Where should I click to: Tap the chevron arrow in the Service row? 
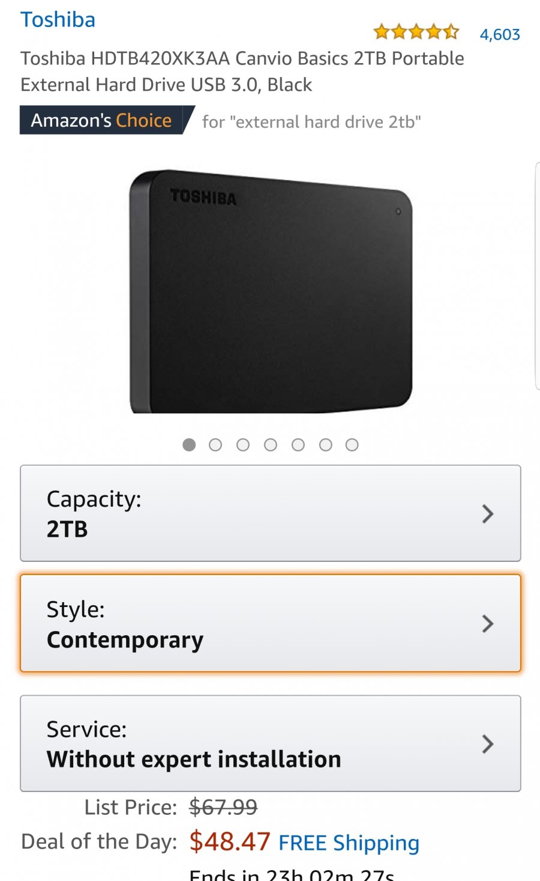coord(488,744)
